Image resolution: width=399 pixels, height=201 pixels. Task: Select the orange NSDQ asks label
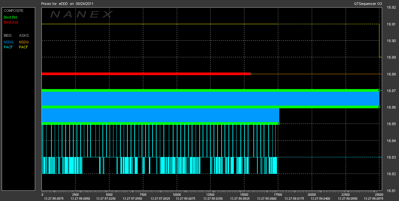pos(24,42)
